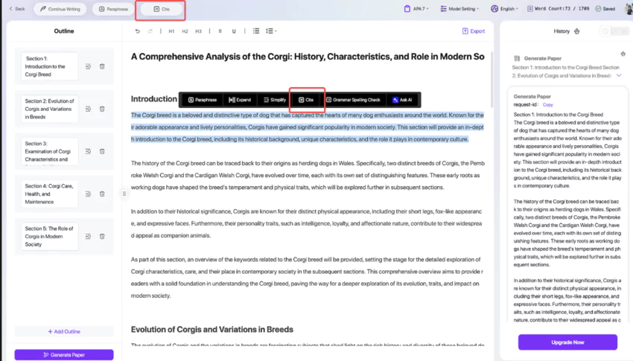Choose Simplify in the floating selection toolbar
This screenshot has width=633, height=361.
275,100
